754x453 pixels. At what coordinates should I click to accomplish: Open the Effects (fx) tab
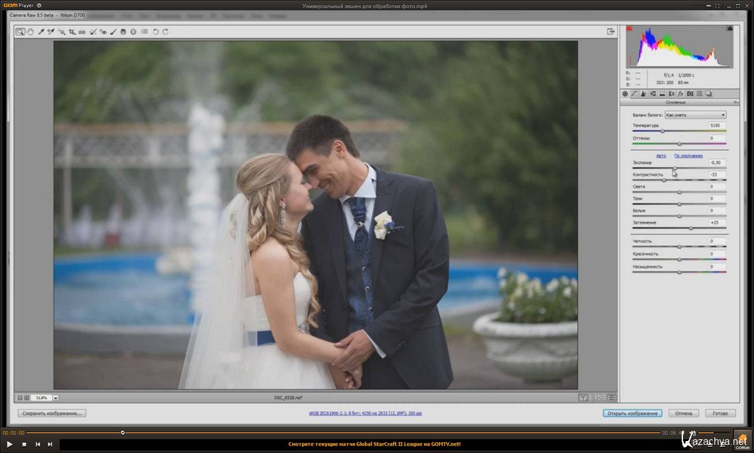pyautogui.click(x=680, y=94)
